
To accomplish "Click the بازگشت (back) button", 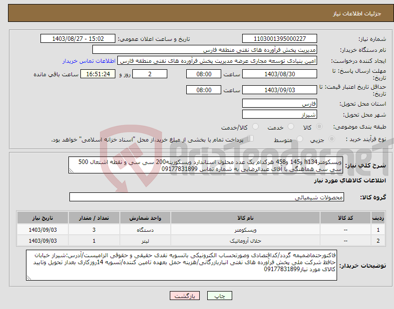I will point(185,296).
